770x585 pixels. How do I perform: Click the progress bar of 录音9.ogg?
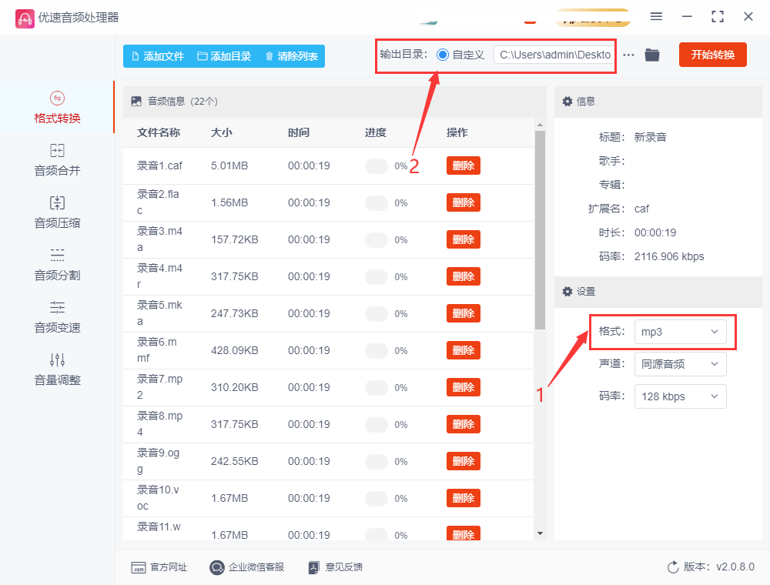coord(377,461)
